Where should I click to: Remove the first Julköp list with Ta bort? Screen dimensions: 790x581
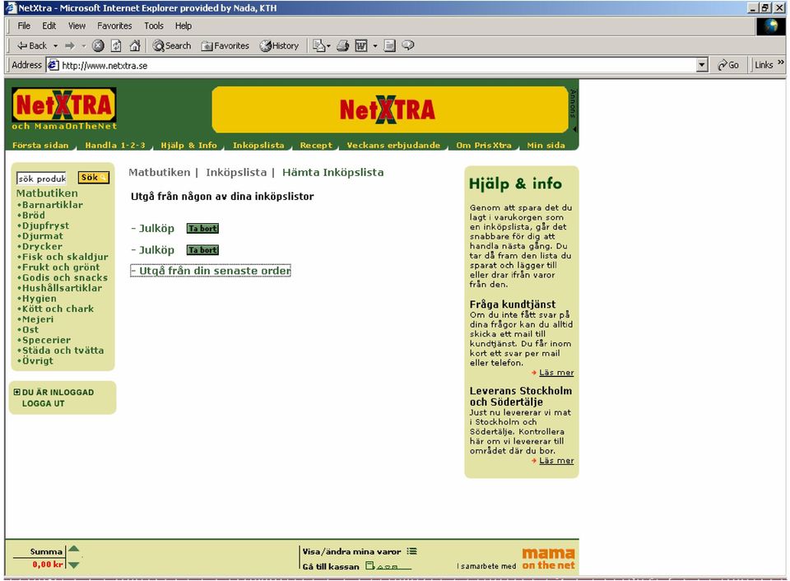point(202,228)
